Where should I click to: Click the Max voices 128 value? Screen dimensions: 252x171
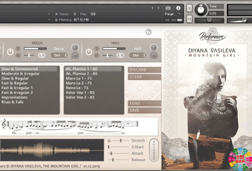point(93,14)
